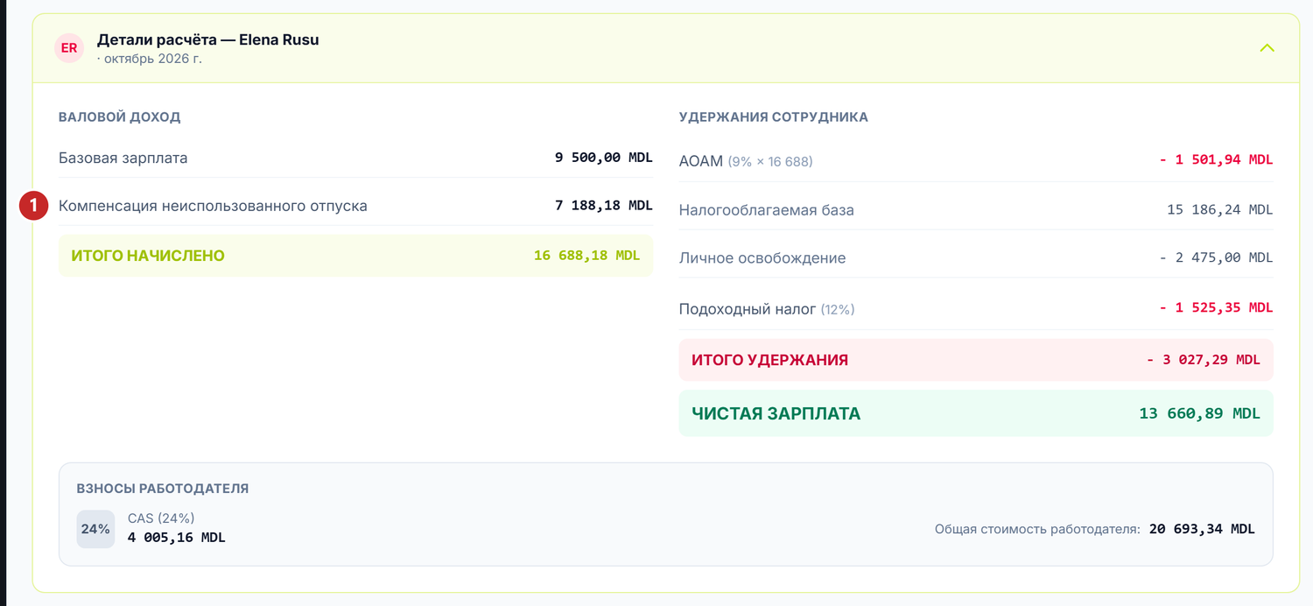Click the ВЗНОСЫ РАБОТОДАТЕЛЯ heading
Viewport: 1313px width, 606px height.
[163, 489]
